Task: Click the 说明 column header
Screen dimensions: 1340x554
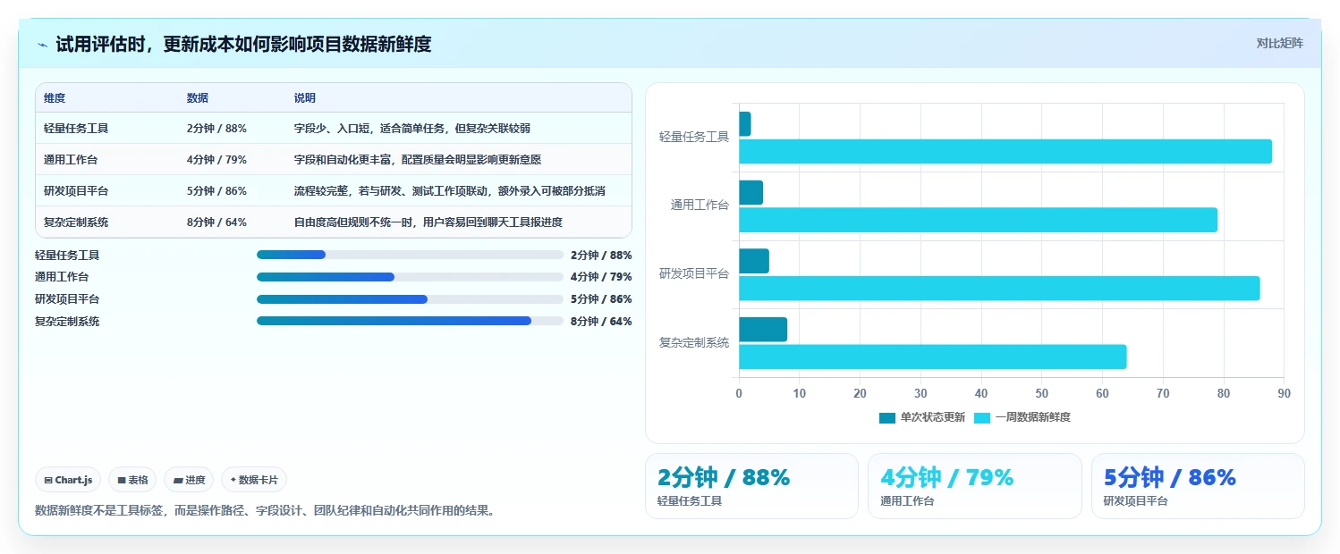Action: pyautogui.click(x=305, y=98)
